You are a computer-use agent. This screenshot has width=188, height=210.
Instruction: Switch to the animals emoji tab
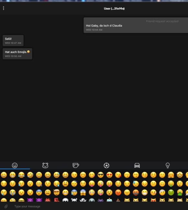[45, 165]
